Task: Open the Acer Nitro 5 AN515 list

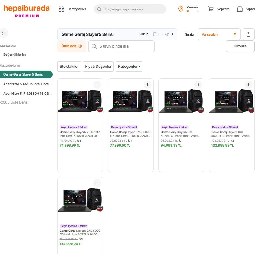Action: point(27,84)
